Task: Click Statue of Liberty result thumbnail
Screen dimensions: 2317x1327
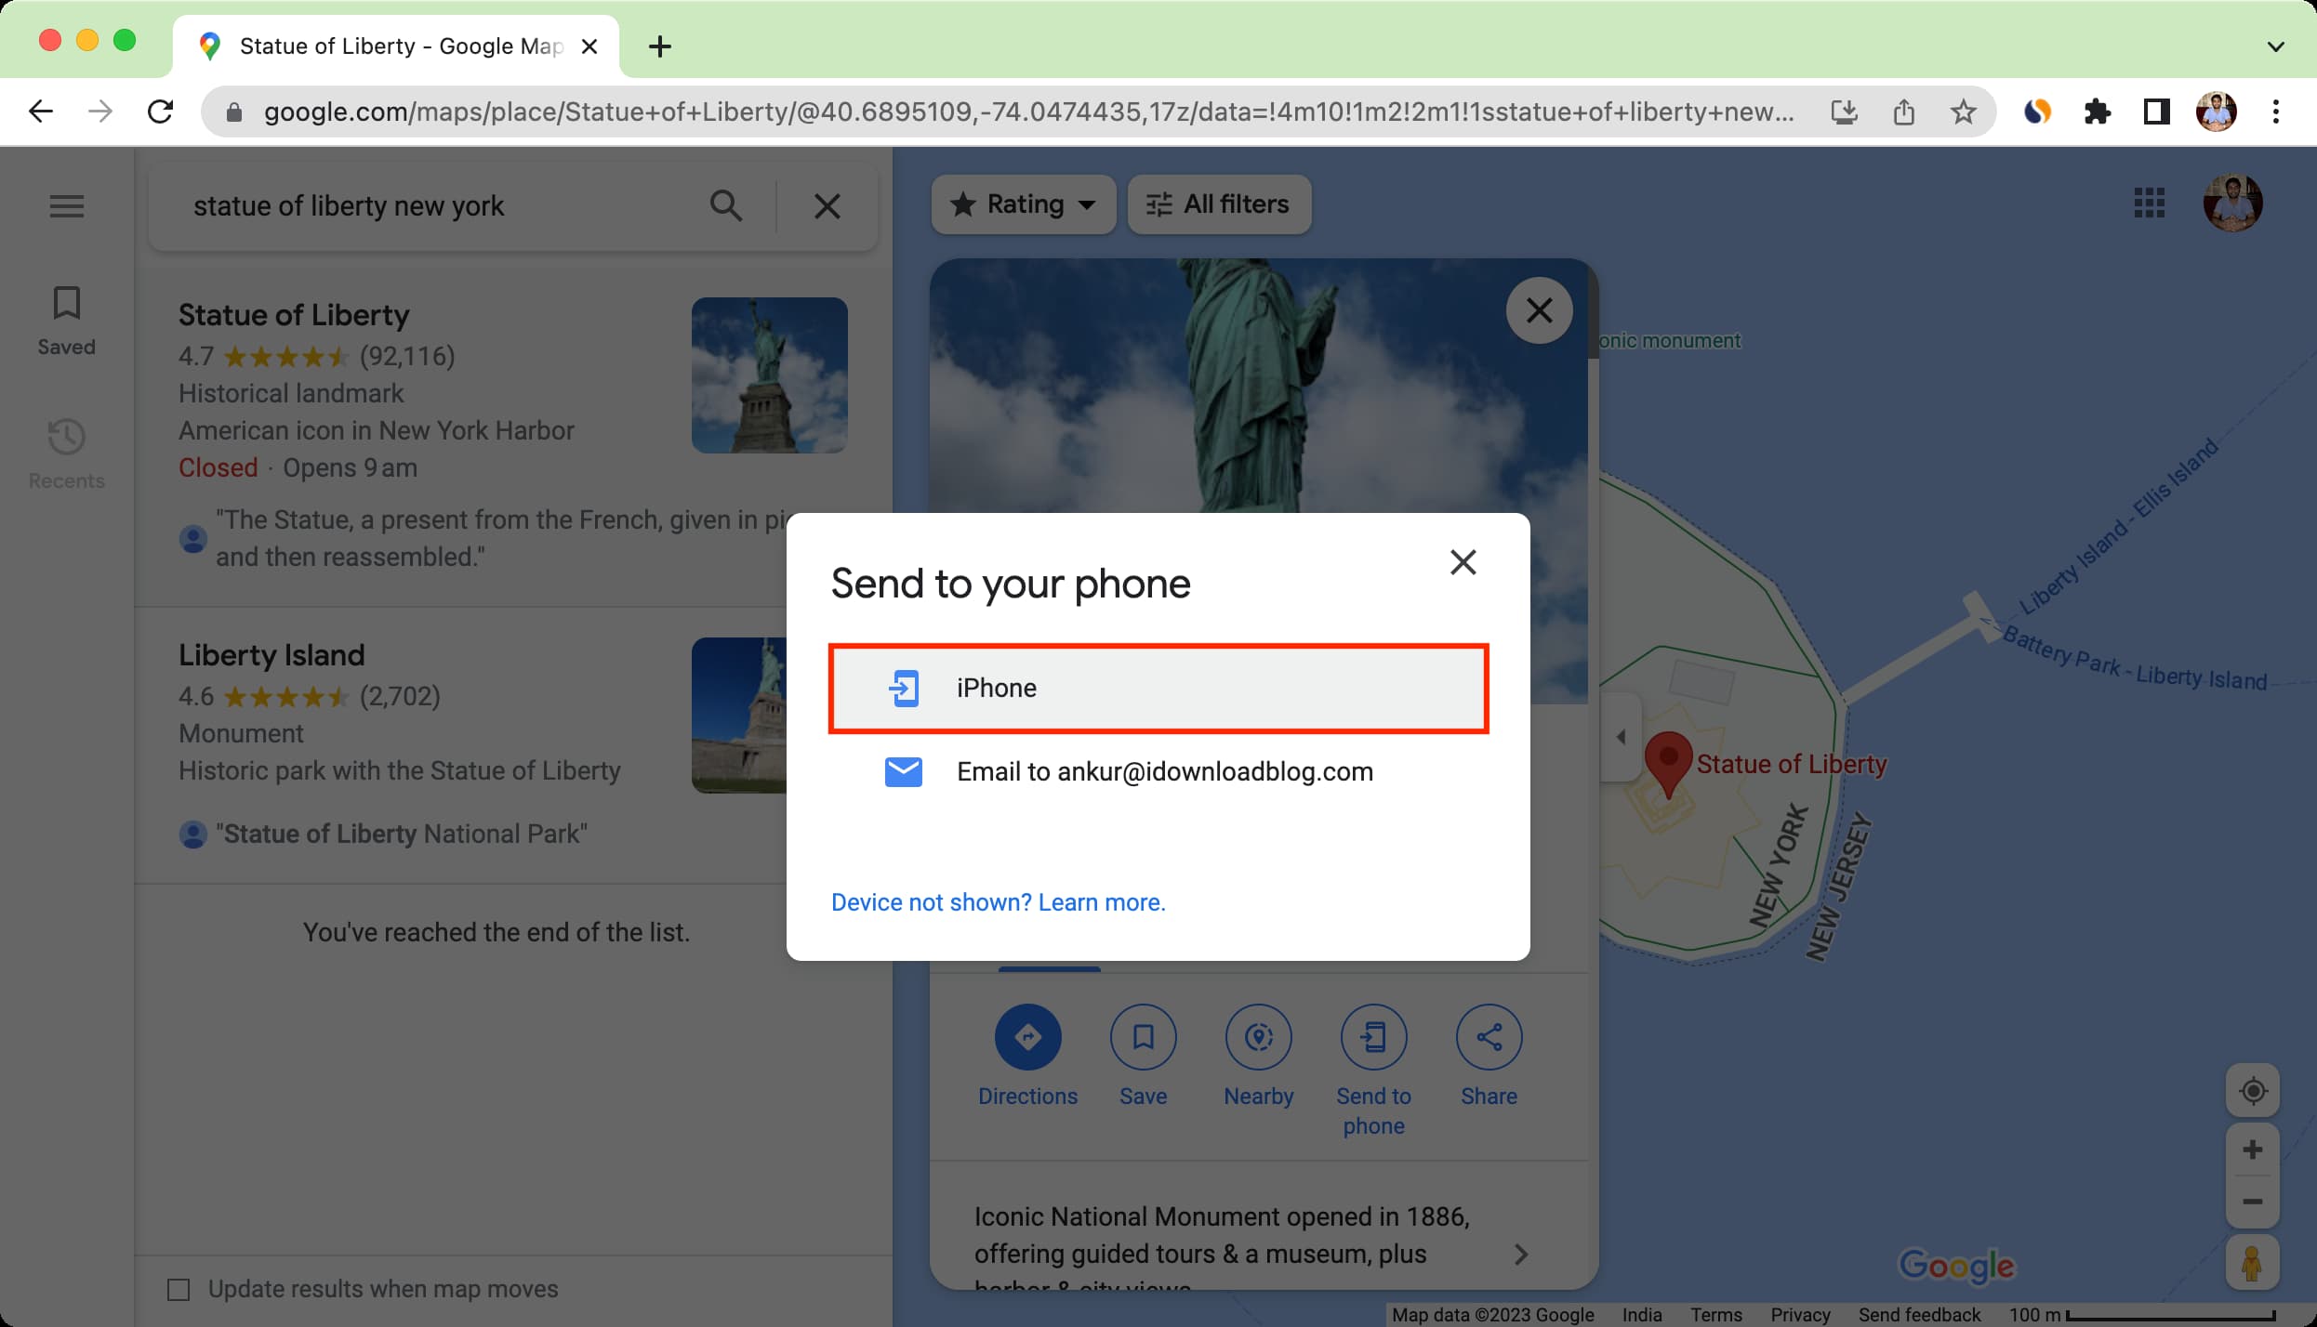Action: (x=770, y=375)
